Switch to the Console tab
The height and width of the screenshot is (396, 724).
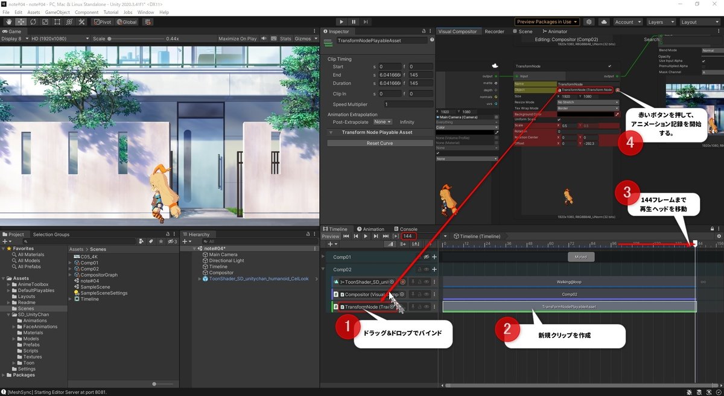click(405, 229)
